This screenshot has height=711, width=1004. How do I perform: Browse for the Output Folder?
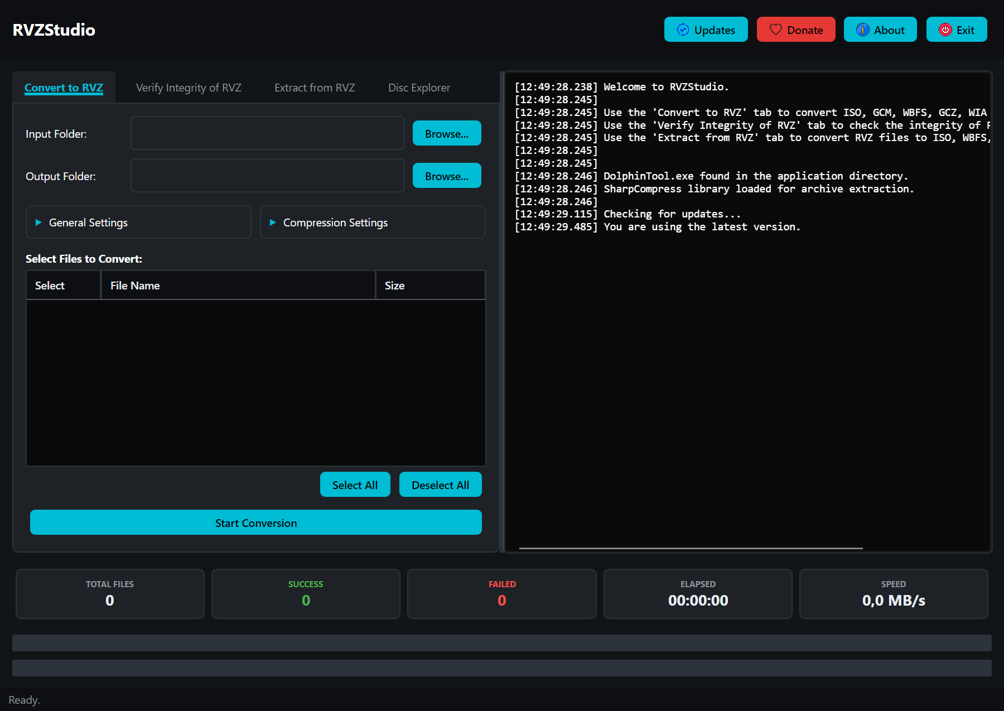point(447,176)
